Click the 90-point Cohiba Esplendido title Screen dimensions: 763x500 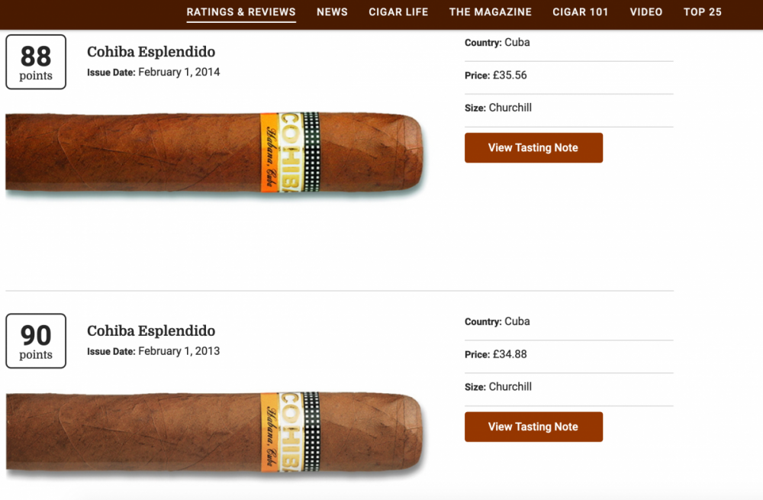(x=151, y=331)
